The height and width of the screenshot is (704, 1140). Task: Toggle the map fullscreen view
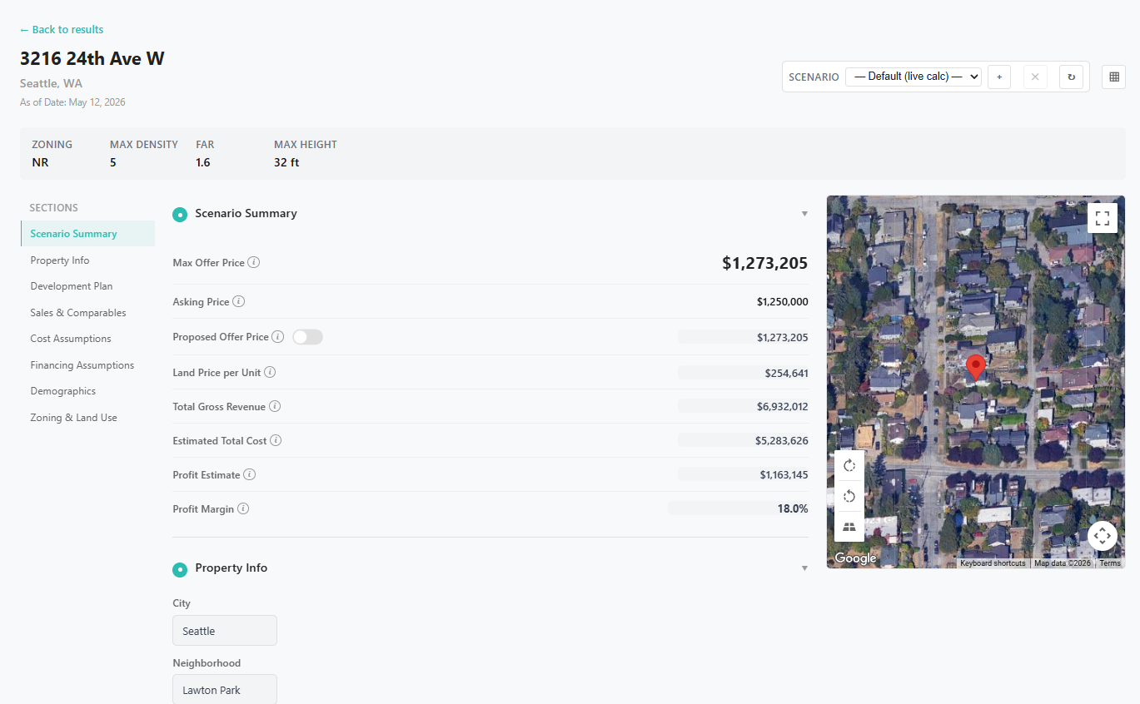coord(1103,219)
